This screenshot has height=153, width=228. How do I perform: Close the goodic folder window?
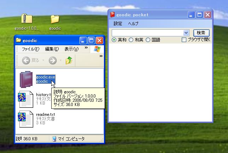[x=99, y=41]
